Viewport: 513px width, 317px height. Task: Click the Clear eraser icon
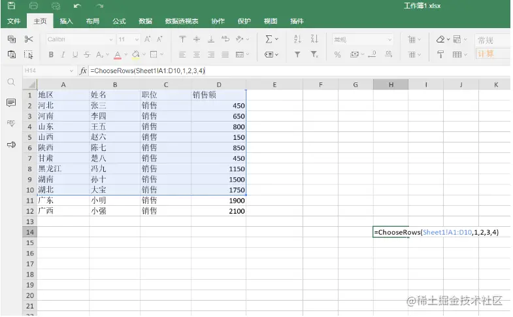tap(440, 39)
